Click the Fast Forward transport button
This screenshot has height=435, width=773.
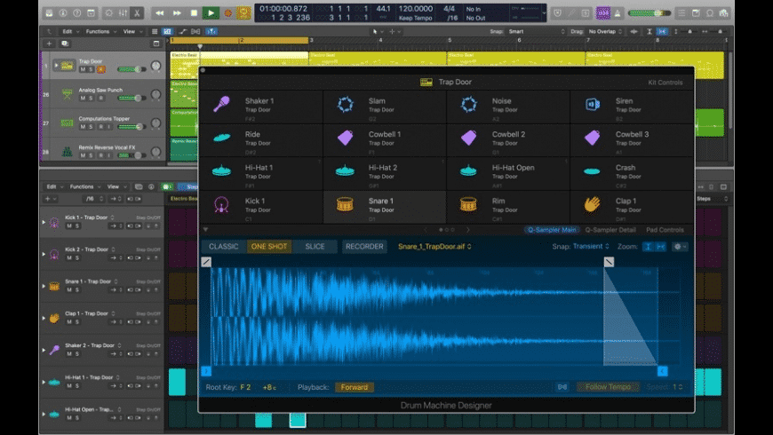coord(177,13)
